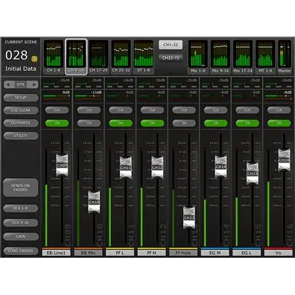Click the DYN left arrow
Image resolution: width=295 pixels, height=295 pixels.
tap(9, 85)
